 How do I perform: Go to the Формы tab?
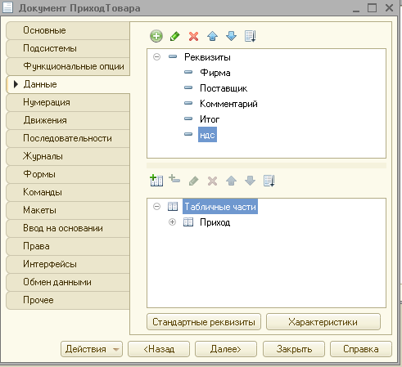click(68, 174)
